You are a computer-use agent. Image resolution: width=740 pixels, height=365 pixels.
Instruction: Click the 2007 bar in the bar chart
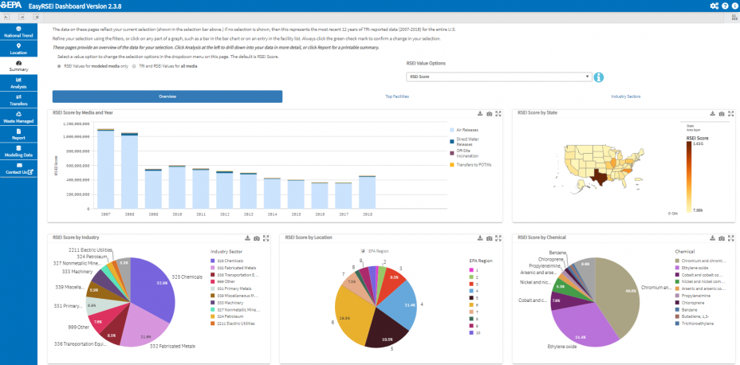pyautogui.click(x=105, y=168)
